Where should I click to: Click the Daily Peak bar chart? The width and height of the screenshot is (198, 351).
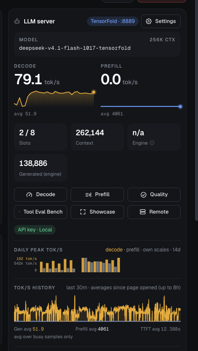[x=80, y=265]
